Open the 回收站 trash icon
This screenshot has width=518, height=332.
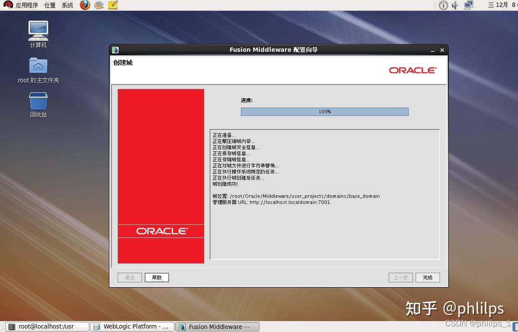coord(38,102)
